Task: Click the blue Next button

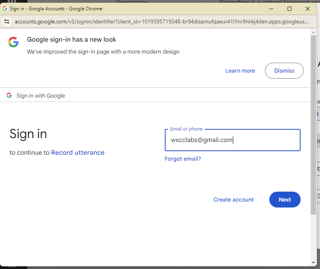Action: click(x=285, y=200)
